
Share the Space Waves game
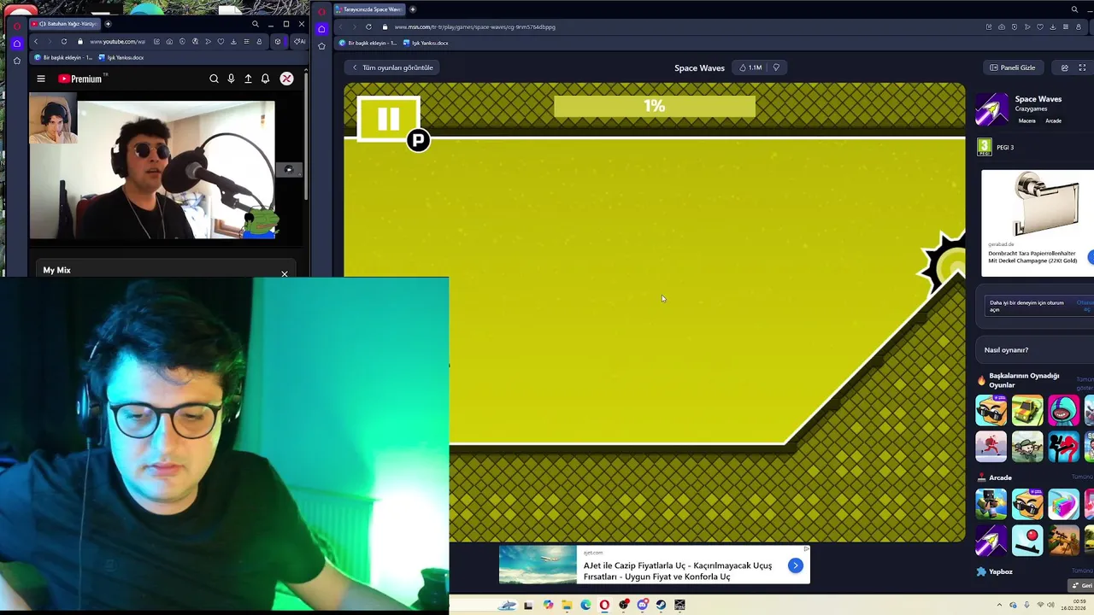coord(1064,67)
